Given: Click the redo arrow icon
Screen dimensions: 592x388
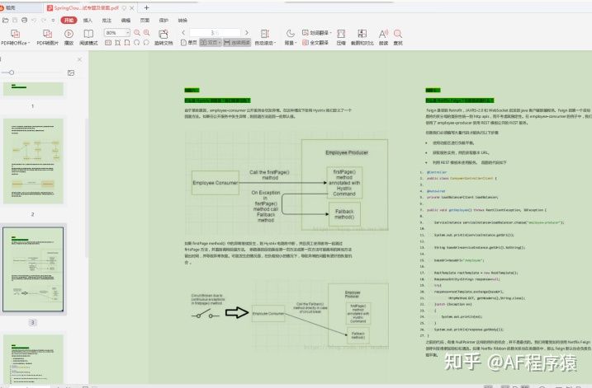Looking at the screenshot, I should point(44,20).
